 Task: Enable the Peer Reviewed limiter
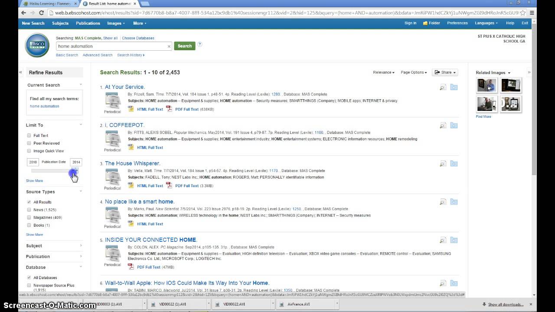click(x=29, y=143)
